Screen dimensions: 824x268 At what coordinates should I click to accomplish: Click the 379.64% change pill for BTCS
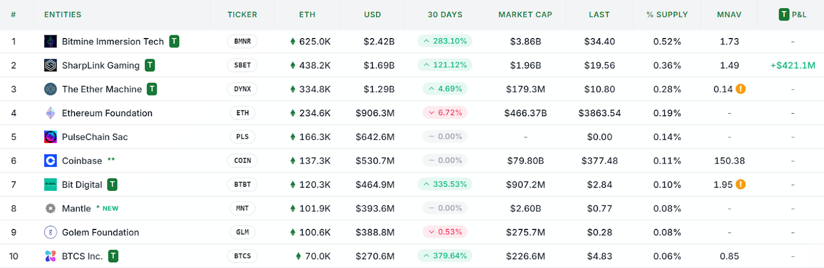445,256
